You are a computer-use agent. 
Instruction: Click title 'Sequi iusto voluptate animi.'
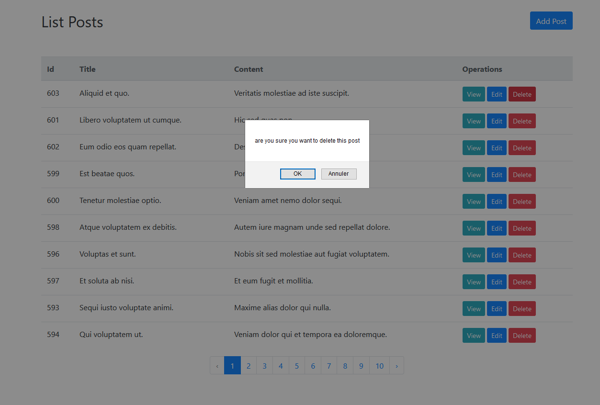pos(126,308)
